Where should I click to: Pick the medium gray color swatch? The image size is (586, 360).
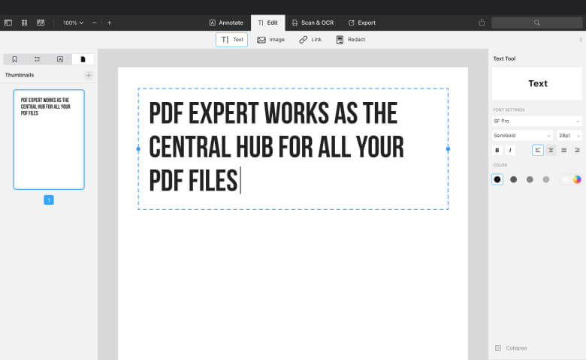point(530,179)
